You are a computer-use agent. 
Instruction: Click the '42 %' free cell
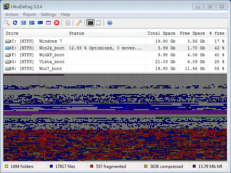pyautogui.click(x=219, y=48)
